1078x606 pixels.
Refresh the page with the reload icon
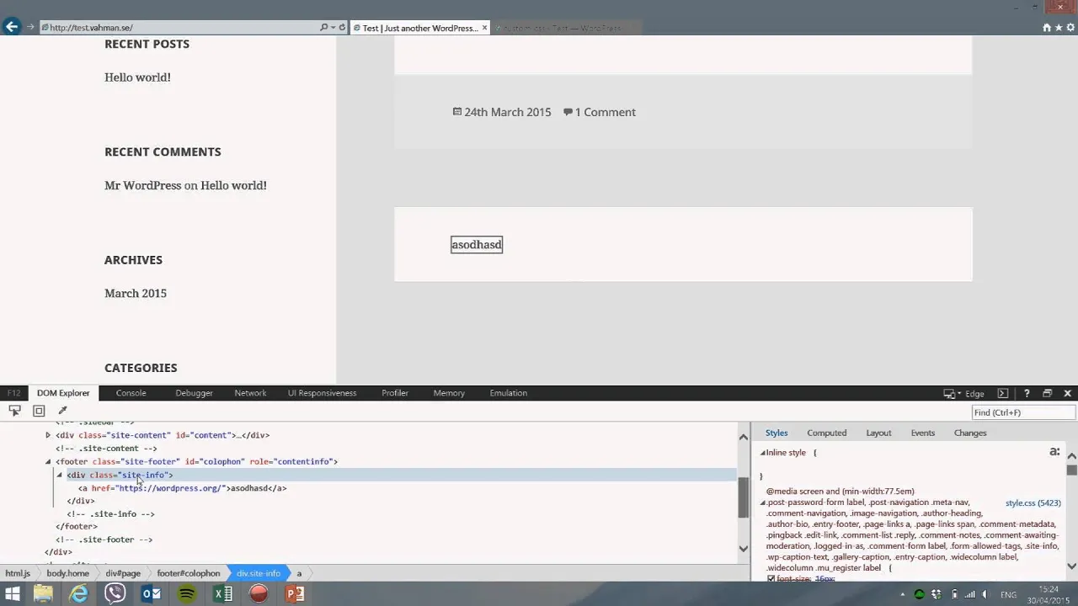pyautogui.click(x=342, y=28)
